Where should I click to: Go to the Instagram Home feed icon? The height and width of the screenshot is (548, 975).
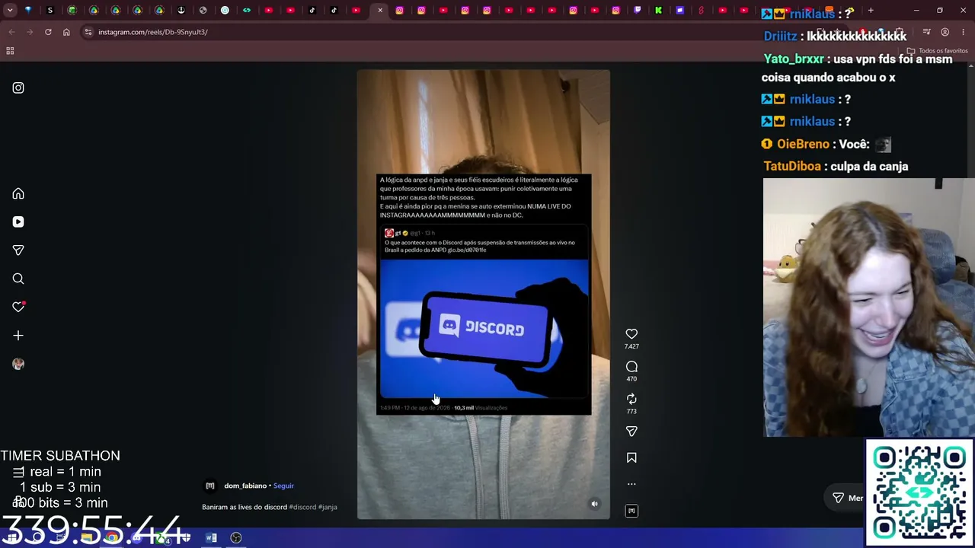tap(18, 194)
